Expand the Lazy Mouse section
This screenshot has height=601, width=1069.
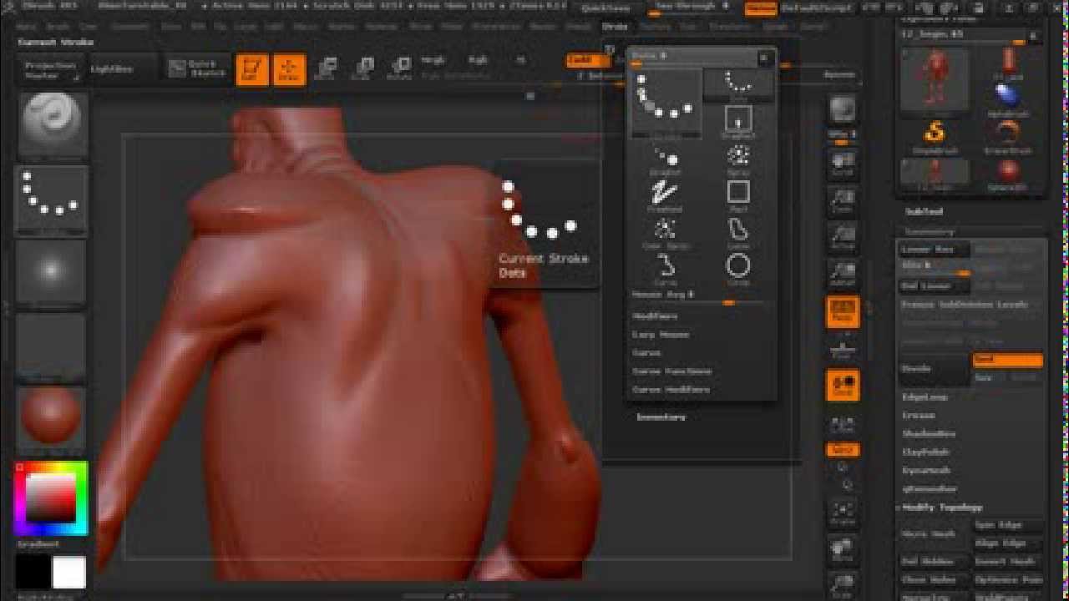(x=661, y=335)
